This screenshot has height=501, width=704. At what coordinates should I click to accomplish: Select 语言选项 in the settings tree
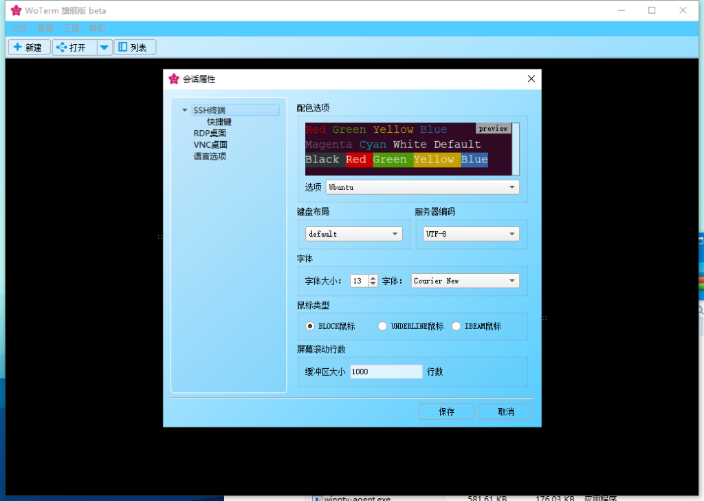[210, 156]
